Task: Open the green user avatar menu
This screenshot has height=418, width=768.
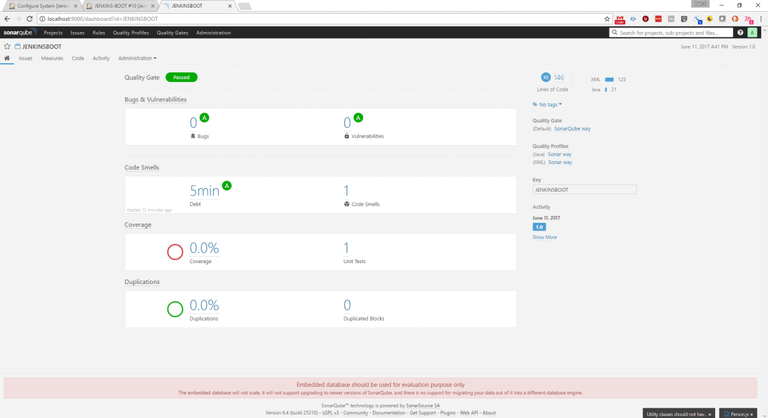Action: click(752, 33)
